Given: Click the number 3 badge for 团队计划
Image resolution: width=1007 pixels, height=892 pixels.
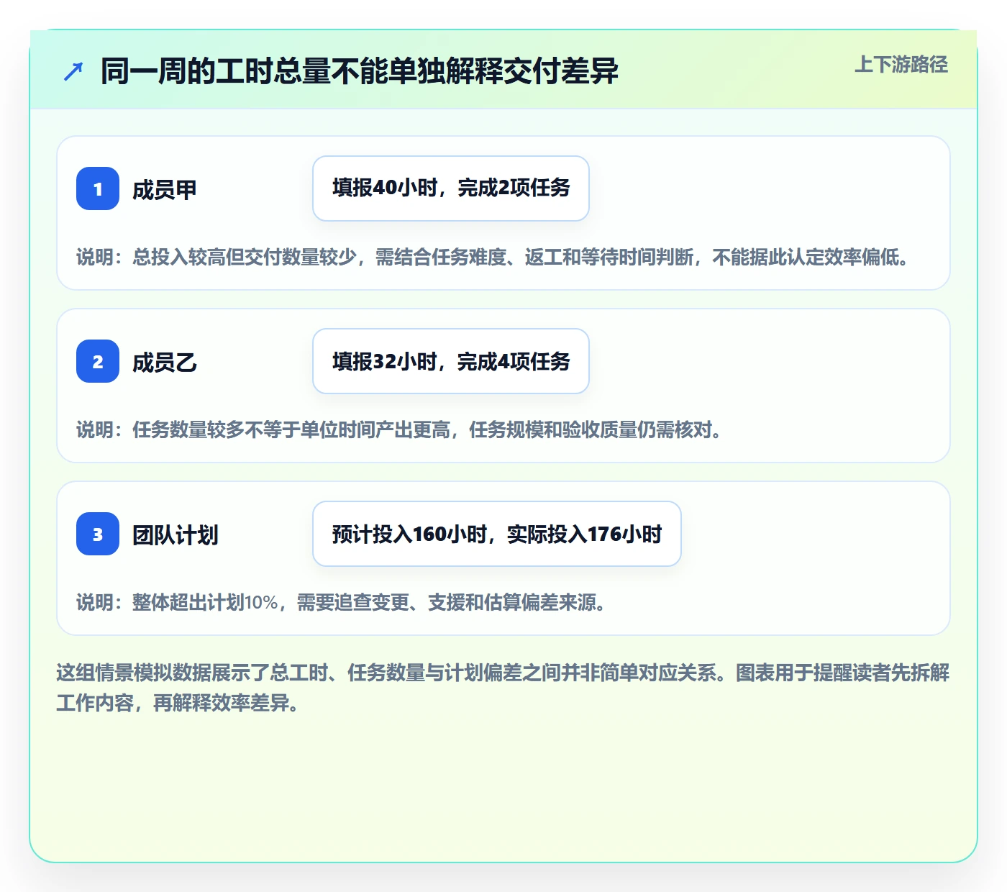Looking at the screenshot, I should (x=98, y=534).
